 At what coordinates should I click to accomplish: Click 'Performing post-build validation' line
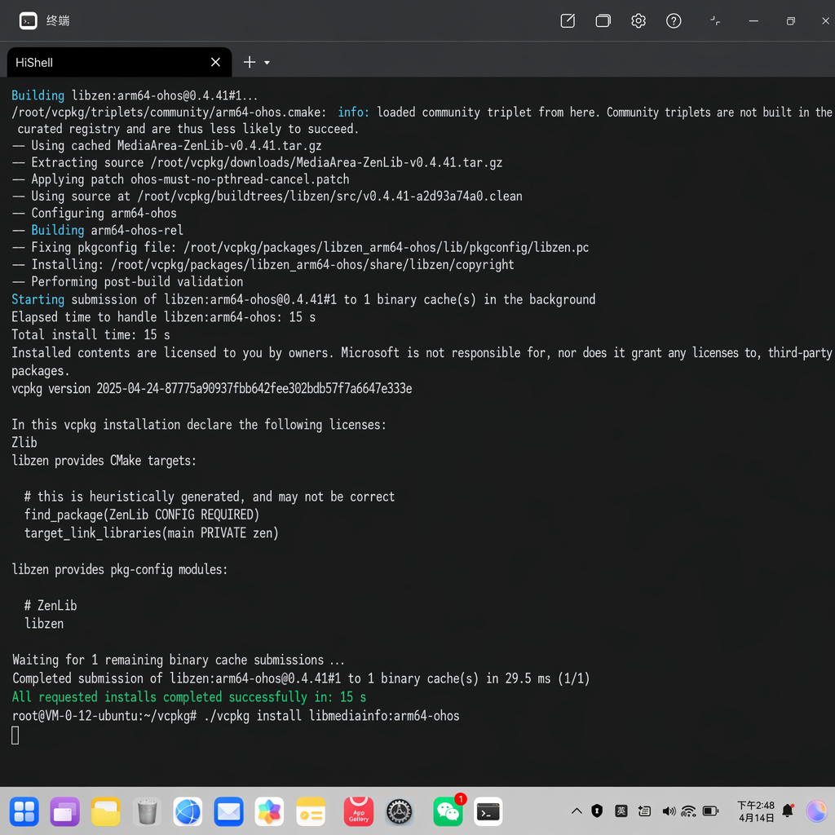128,281
